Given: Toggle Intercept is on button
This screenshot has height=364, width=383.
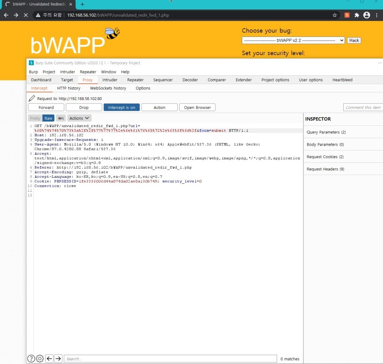Looking at the screenshot, I should click(122, 108).
